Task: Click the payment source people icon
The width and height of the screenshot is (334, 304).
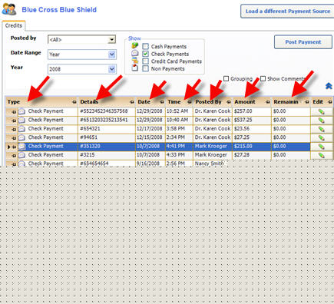Action: pos(9,9)
